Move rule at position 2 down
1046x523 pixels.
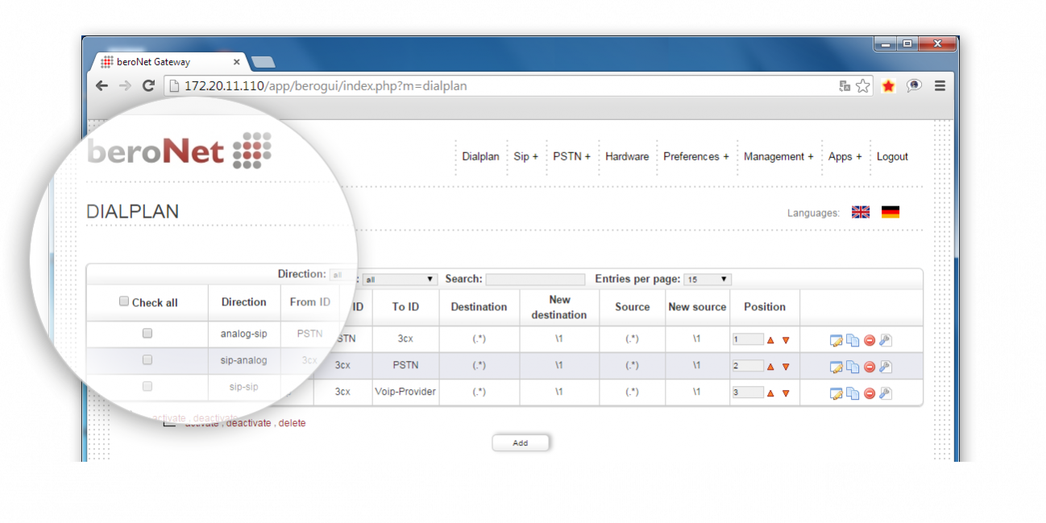point(786,367)
